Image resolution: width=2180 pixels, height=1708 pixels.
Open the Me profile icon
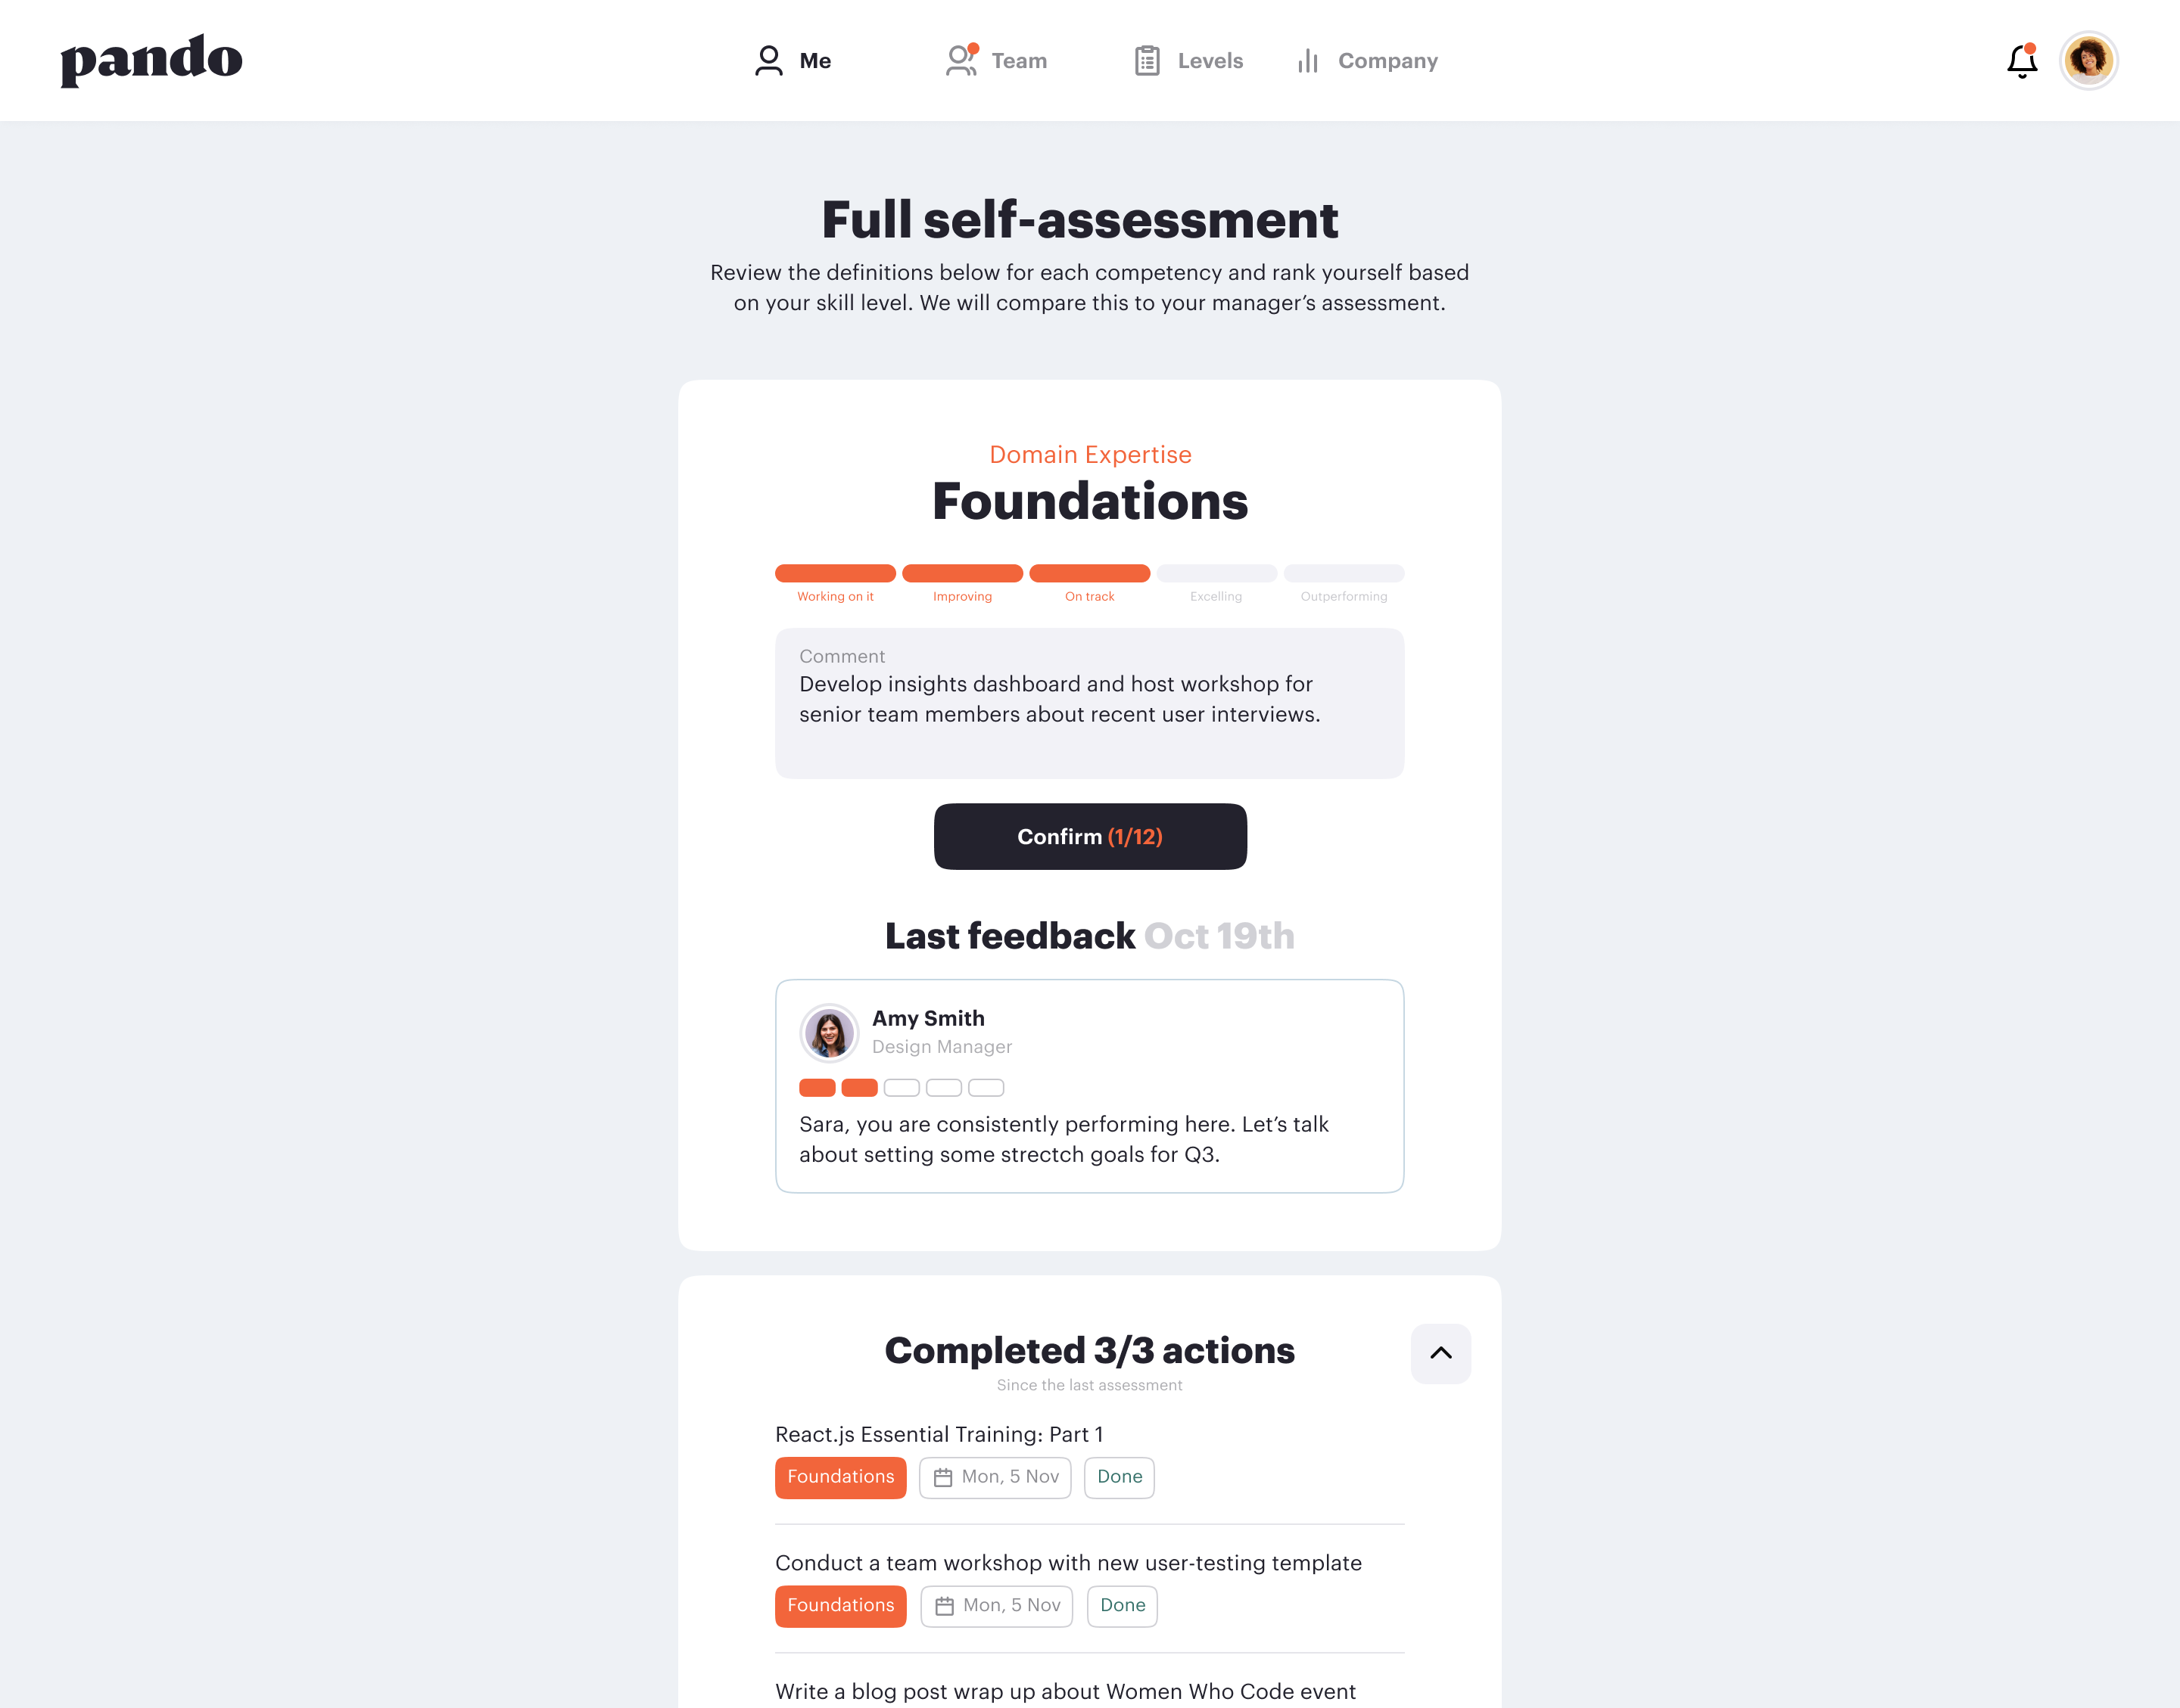(768, 60)
